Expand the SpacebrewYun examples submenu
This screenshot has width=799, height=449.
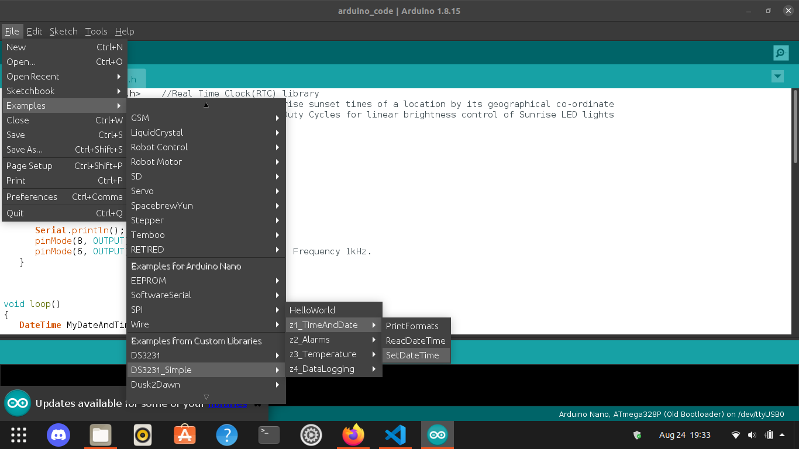206,206
